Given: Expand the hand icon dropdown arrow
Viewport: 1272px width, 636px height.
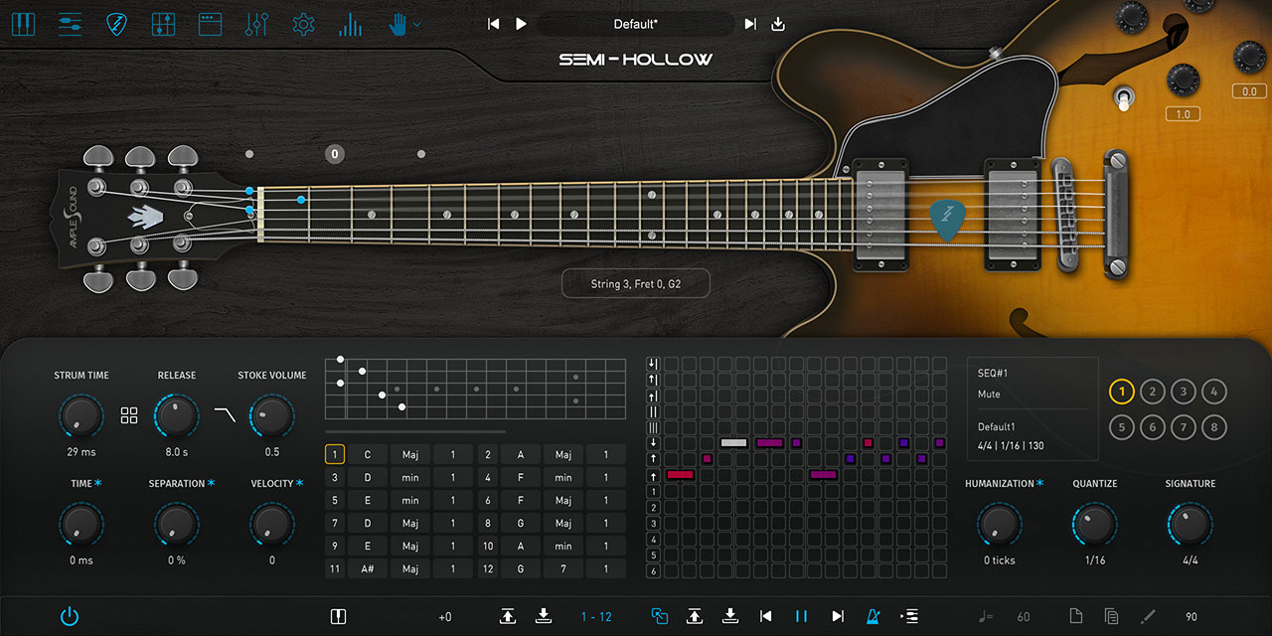Looking at the screenshot, I should point(417,25).
